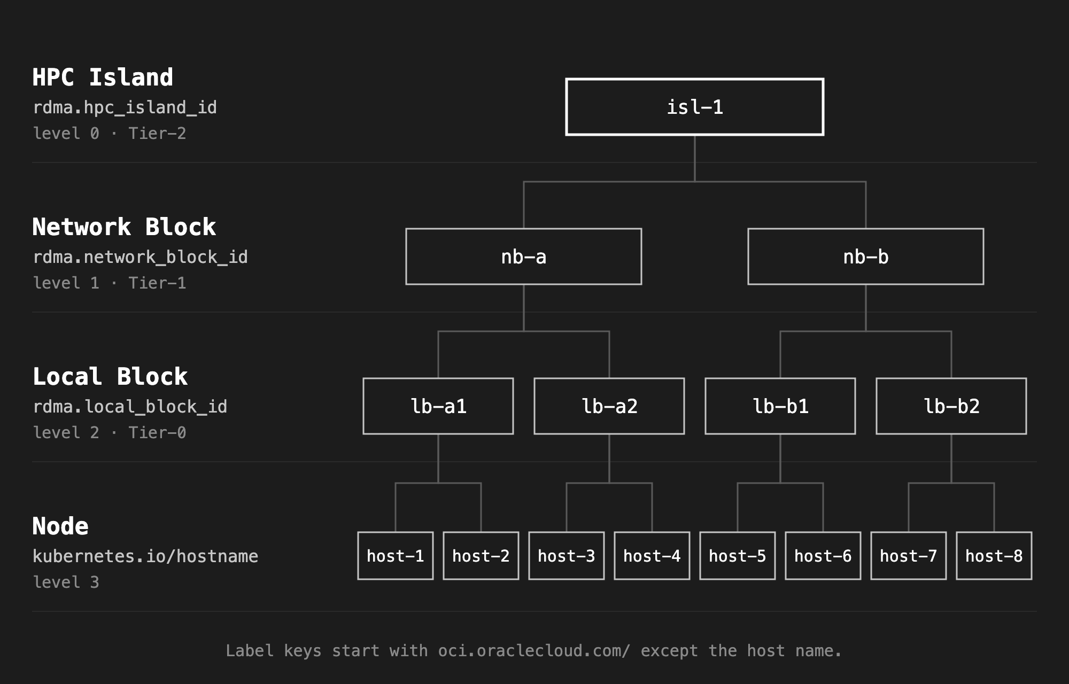Click the 'level 2 · Tier-0' text
The width and height of the screenshot is (1069, 684).
point(110,432)
